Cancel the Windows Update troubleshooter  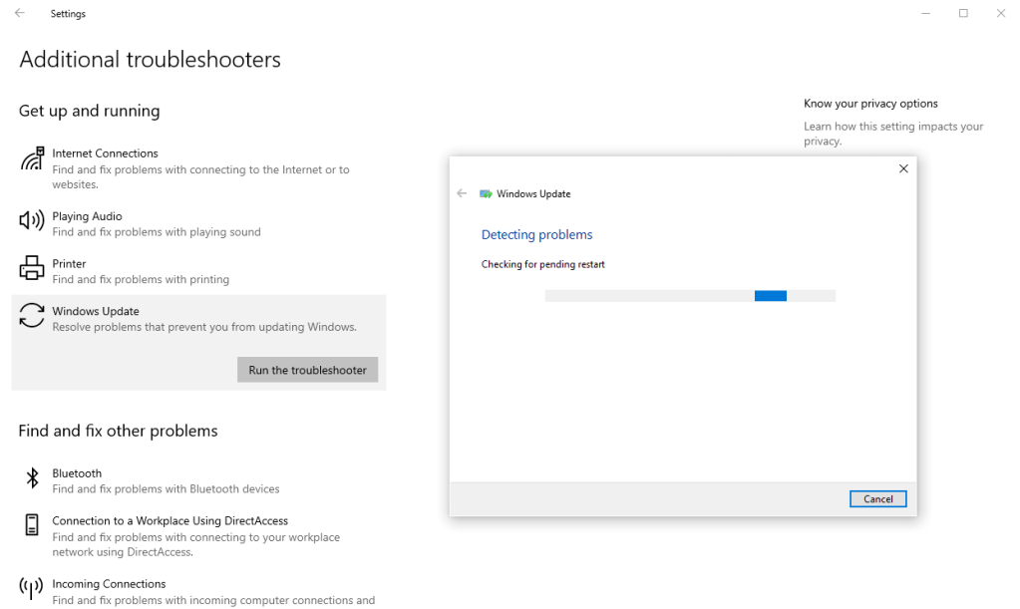[x=877, y=499]
